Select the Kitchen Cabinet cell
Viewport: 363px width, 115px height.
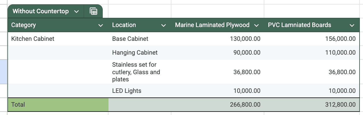[33, 39]
